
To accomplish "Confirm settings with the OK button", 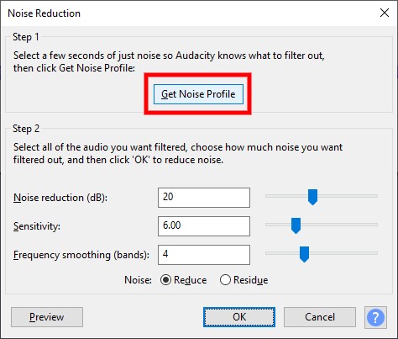I will [x=239, y=317].
